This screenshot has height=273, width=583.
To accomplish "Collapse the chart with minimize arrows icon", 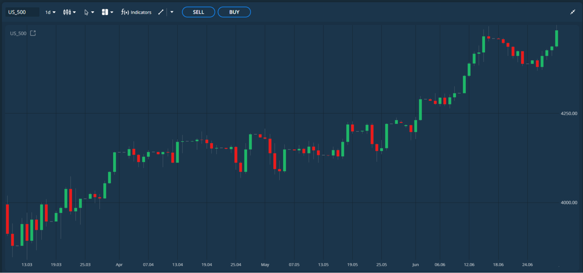I will click(573, 12).
